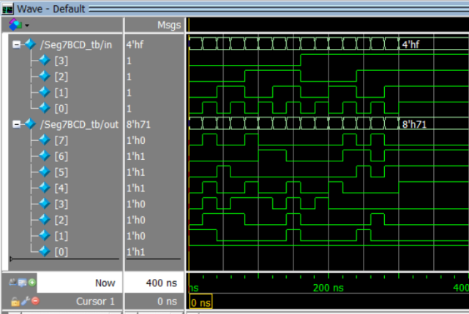Image resolution: width=469 pixels, height=314 pixels.
Task: Delete Cursor 1 with red minus icon
Action: tap(35, 301)
